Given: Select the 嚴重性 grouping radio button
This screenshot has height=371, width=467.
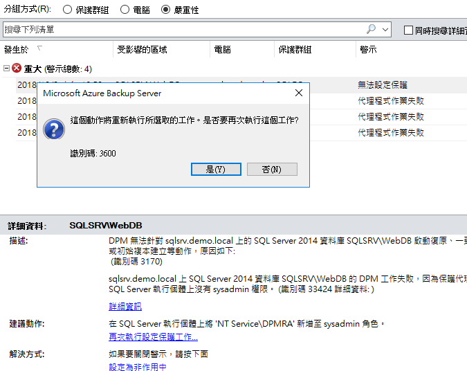Looking at the screenshot, I should pyautogui.click(x=165, y=10).
